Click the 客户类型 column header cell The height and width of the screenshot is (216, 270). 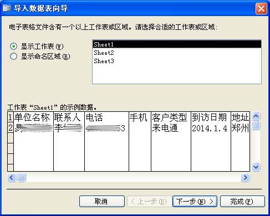pos(171,117)
